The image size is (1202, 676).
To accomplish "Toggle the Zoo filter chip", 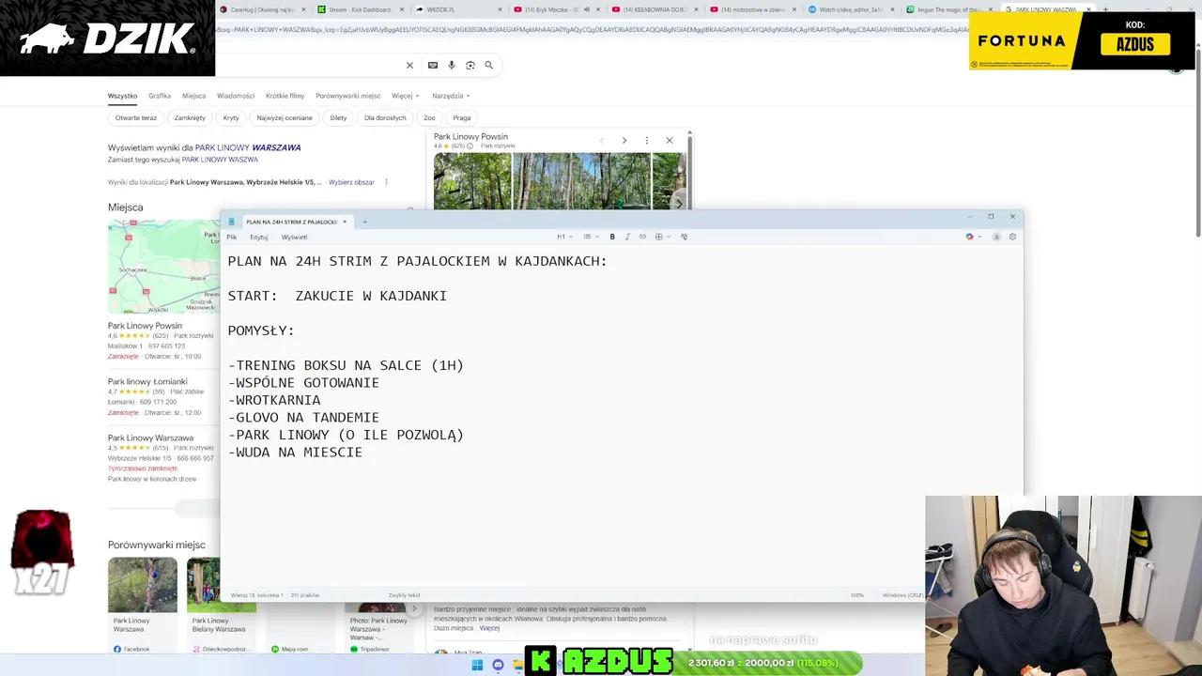I will pos(429,117).
